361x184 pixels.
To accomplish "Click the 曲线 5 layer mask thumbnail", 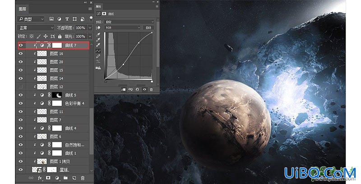I will tap(57, 95).
